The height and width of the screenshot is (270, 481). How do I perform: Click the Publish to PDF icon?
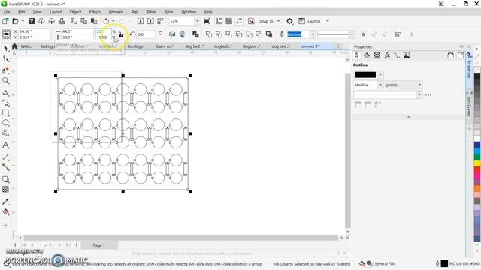[160, 21]
